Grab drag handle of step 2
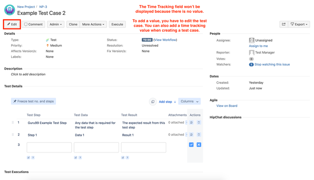 coord(13,135)
